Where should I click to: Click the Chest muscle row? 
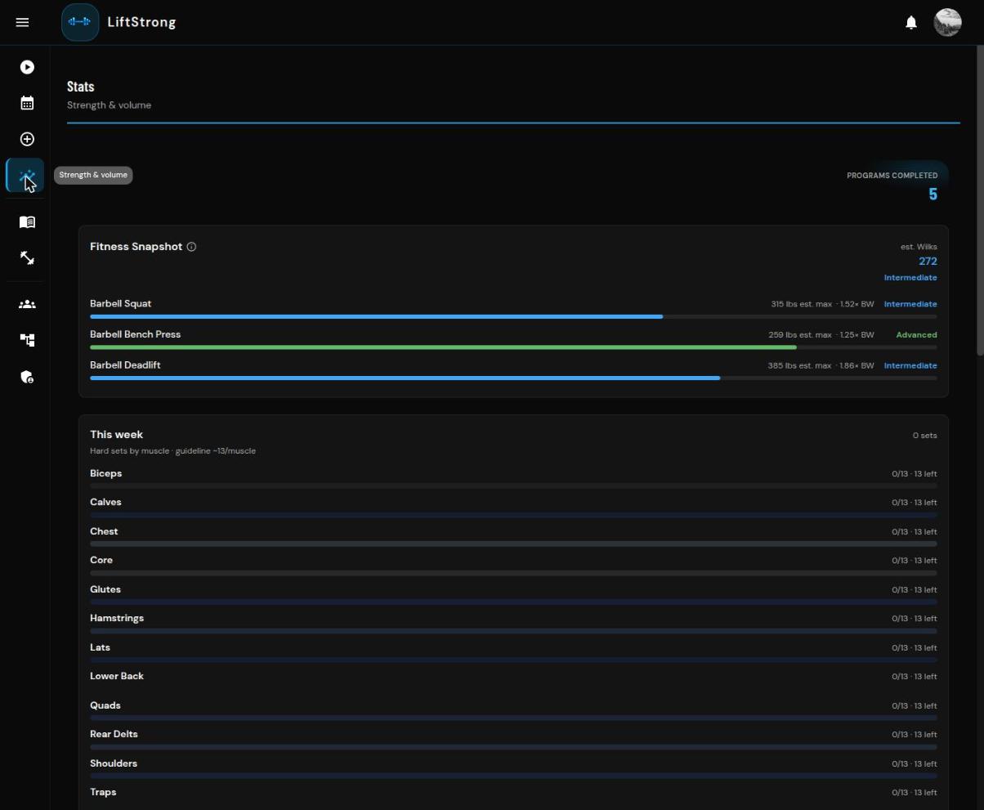(x=513, y=537)
